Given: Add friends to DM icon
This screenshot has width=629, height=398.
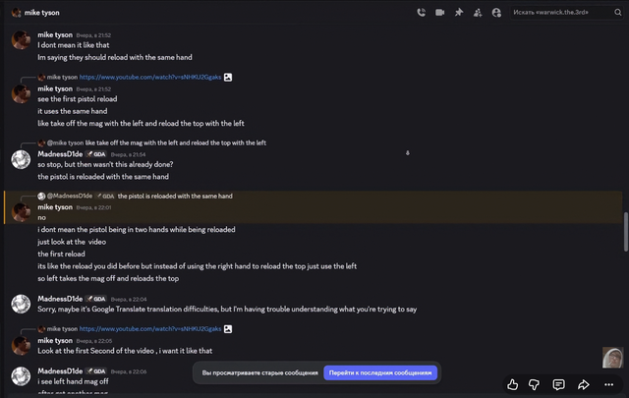Looking at the screenshot, I should (478, 13).
